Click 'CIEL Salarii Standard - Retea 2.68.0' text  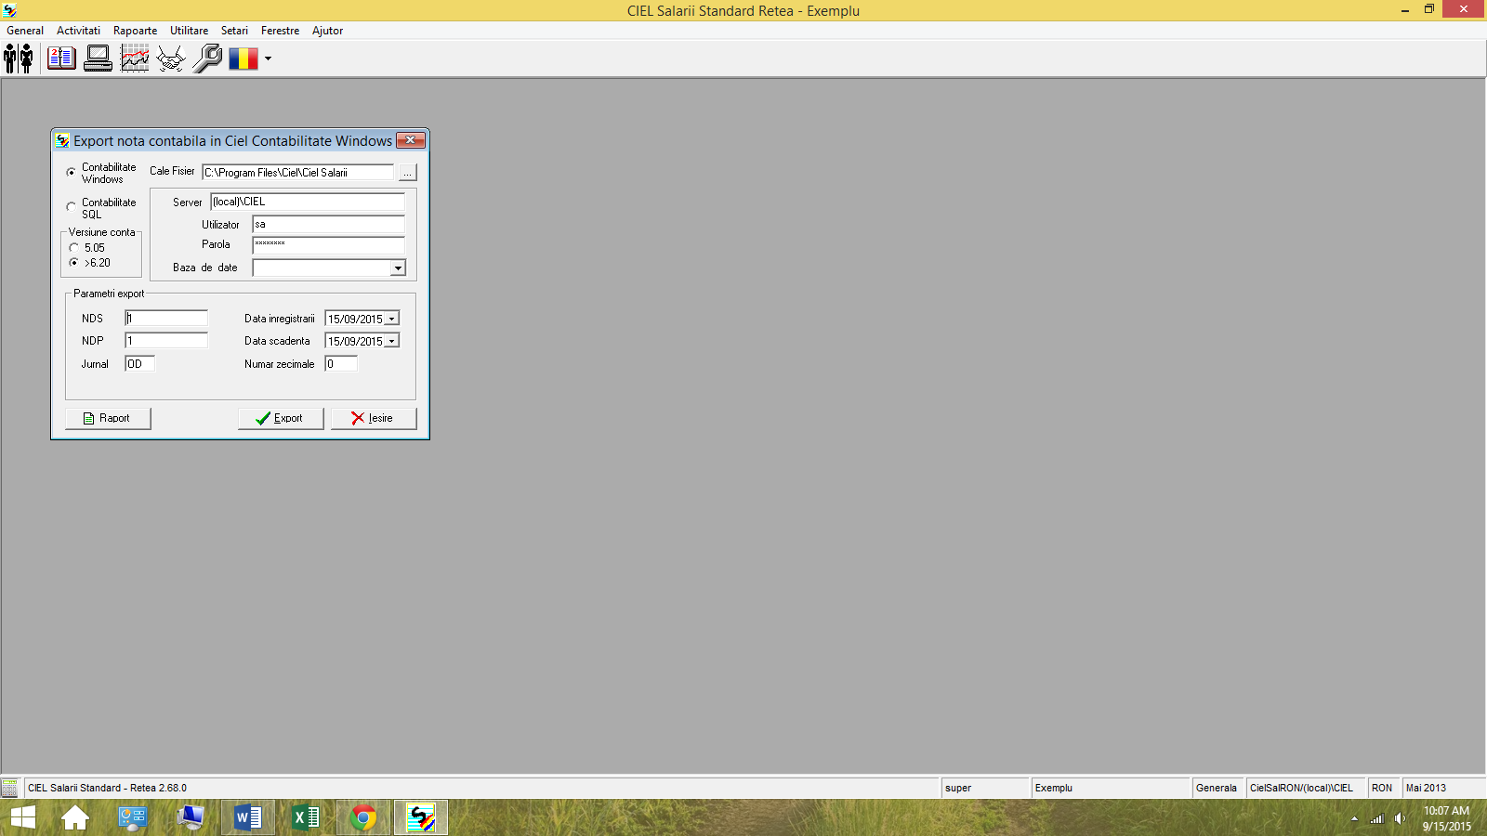tap(107, 788)
